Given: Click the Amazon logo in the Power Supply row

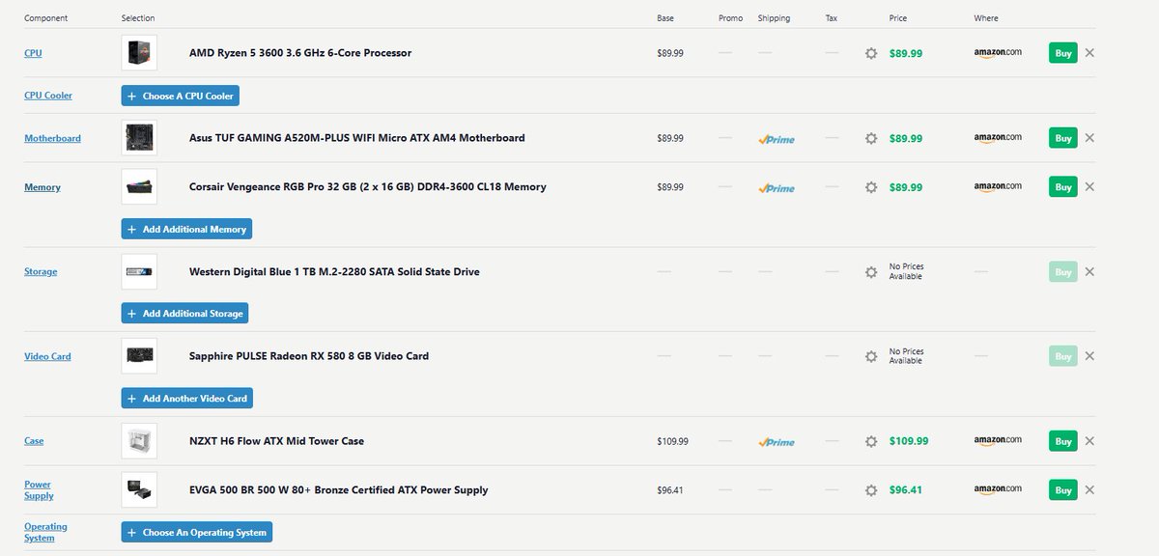Looking at the screenshot, I should 998,490.
